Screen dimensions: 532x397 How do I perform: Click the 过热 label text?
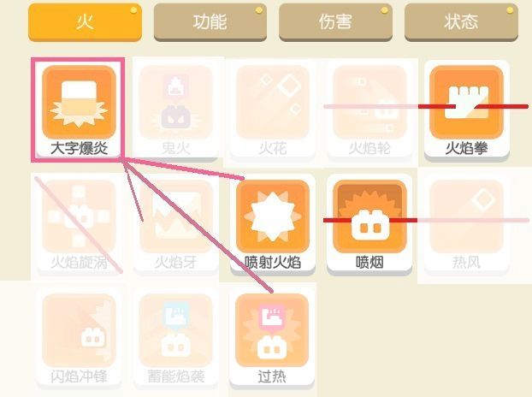[272, 376]
